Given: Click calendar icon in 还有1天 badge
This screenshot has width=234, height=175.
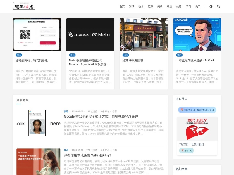Looking at the screenshot, I should [182, 150].
